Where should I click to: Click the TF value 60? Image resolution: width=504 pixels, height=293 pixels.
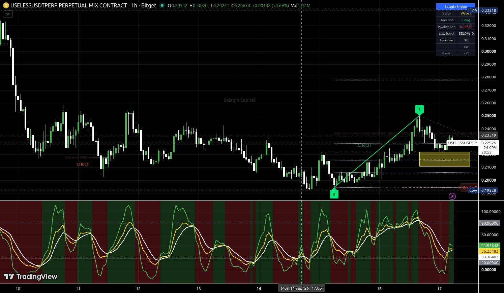click(466, 47)
